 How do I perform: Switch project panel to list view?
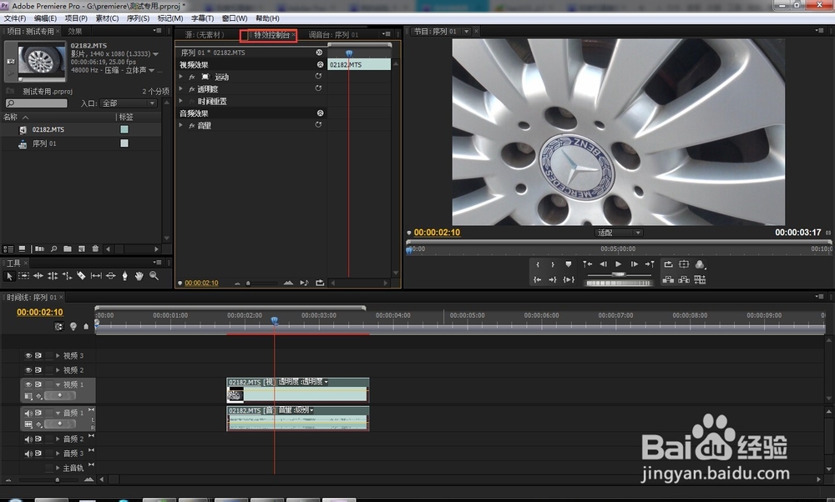click(x=8, y=248)
